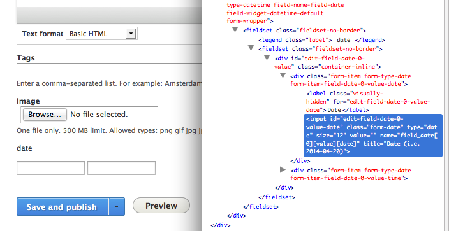Select the 'form-wrapper">' line in inspector

[250, 21]
